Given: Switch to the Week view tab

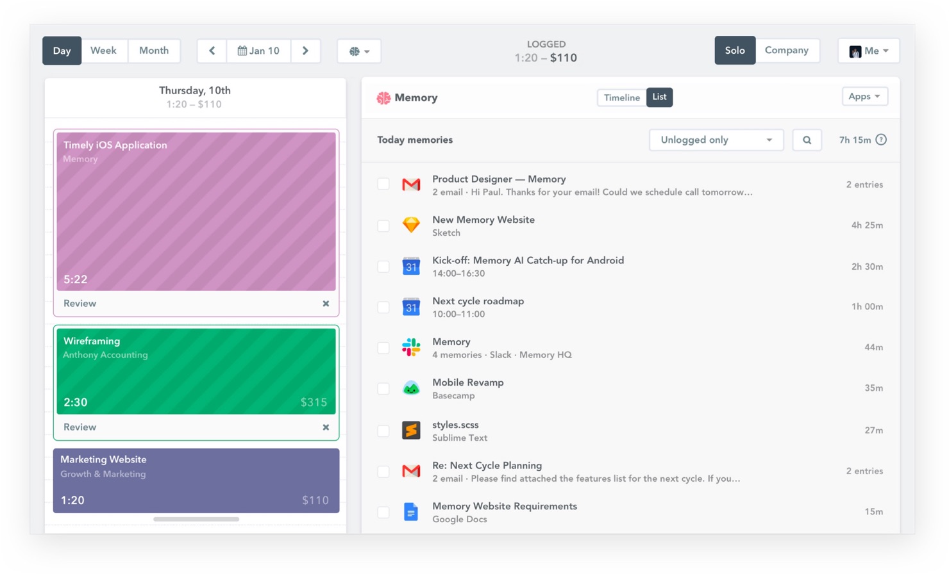Looking at the screenshot, I should (104, 51).
